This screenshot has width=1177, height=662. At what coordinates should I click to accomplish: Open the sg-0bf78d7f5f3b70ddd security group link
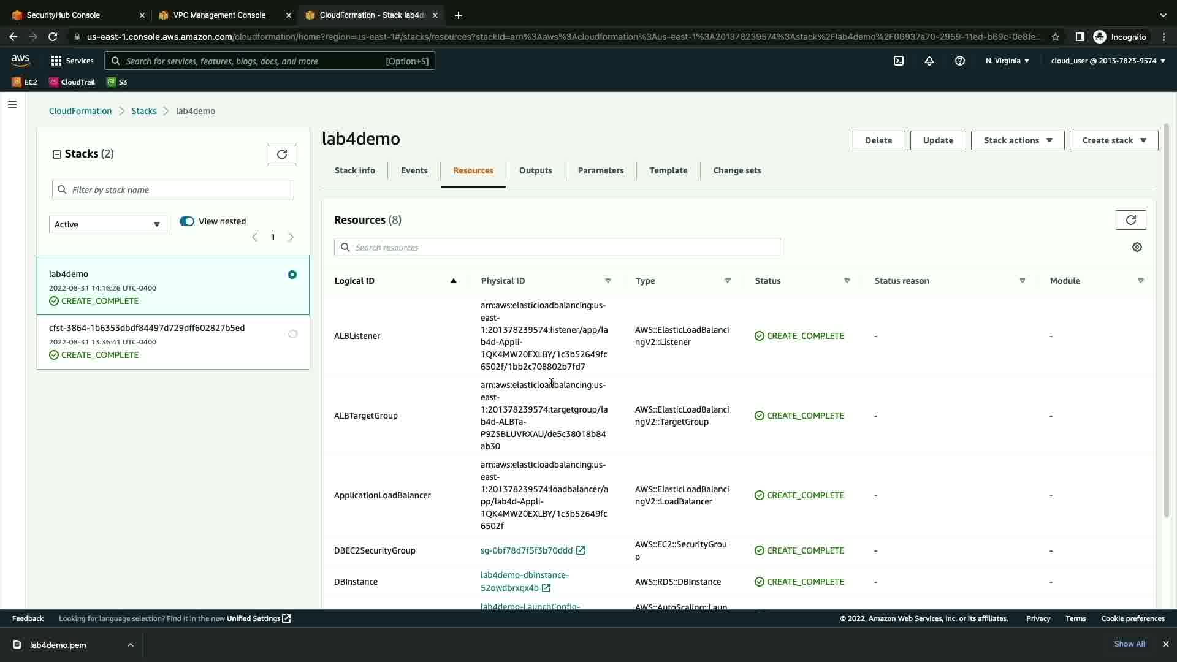[527, 550]
